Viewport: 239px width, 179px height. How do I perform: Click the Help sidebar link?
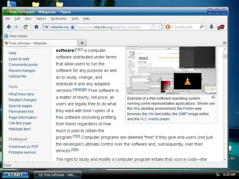click(x=13, y=53)
